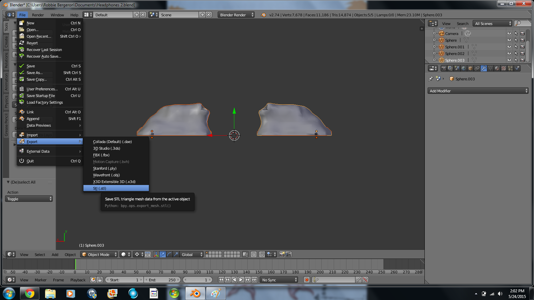Viewport: 534px width, 300px height.
Task: Open Physics properties tab icon
Action: (x=517, y=68)
